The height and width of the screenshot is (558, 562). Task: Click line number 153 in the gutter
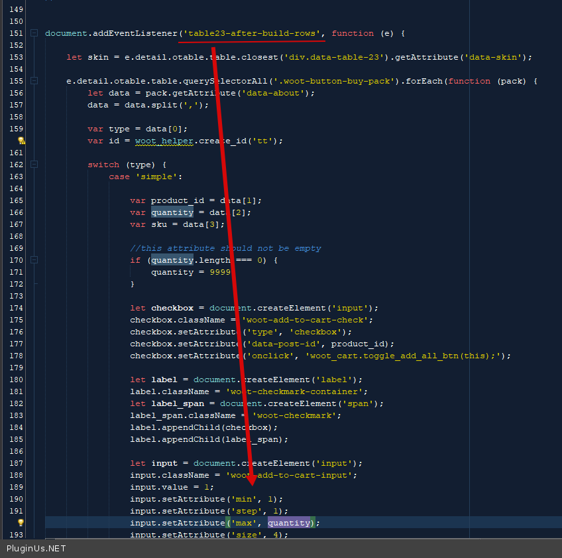click(15, 57)
